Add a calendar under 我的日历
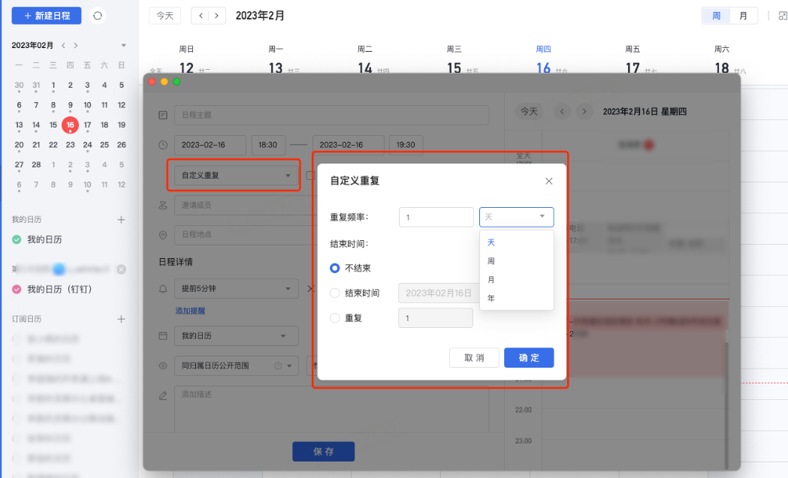788x478 pixels. coord(121,219)
